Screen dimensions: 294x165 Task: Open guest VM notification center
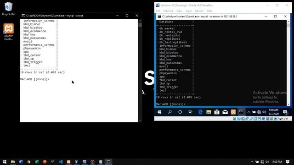click(x=285, y=112)
